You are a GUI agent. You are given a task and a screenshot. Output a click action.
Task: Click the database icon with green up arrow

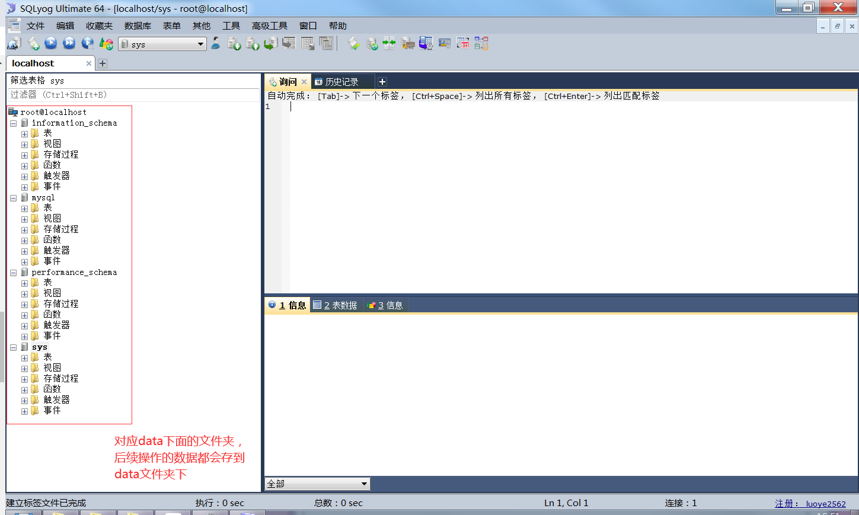point(253,43)
